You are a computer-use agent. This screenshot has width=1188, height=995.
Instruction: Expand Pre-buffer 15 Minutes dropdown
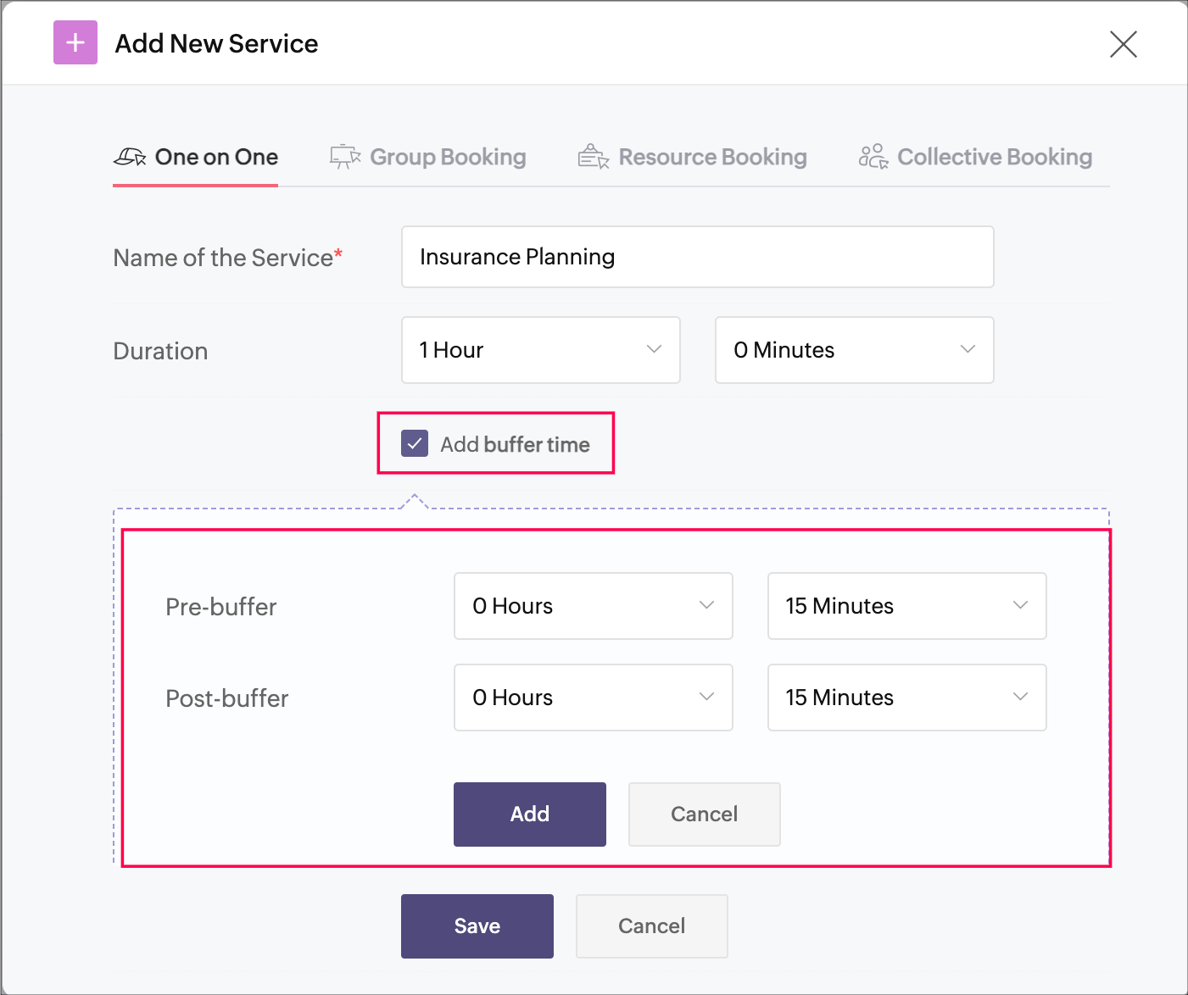point(907,606)
